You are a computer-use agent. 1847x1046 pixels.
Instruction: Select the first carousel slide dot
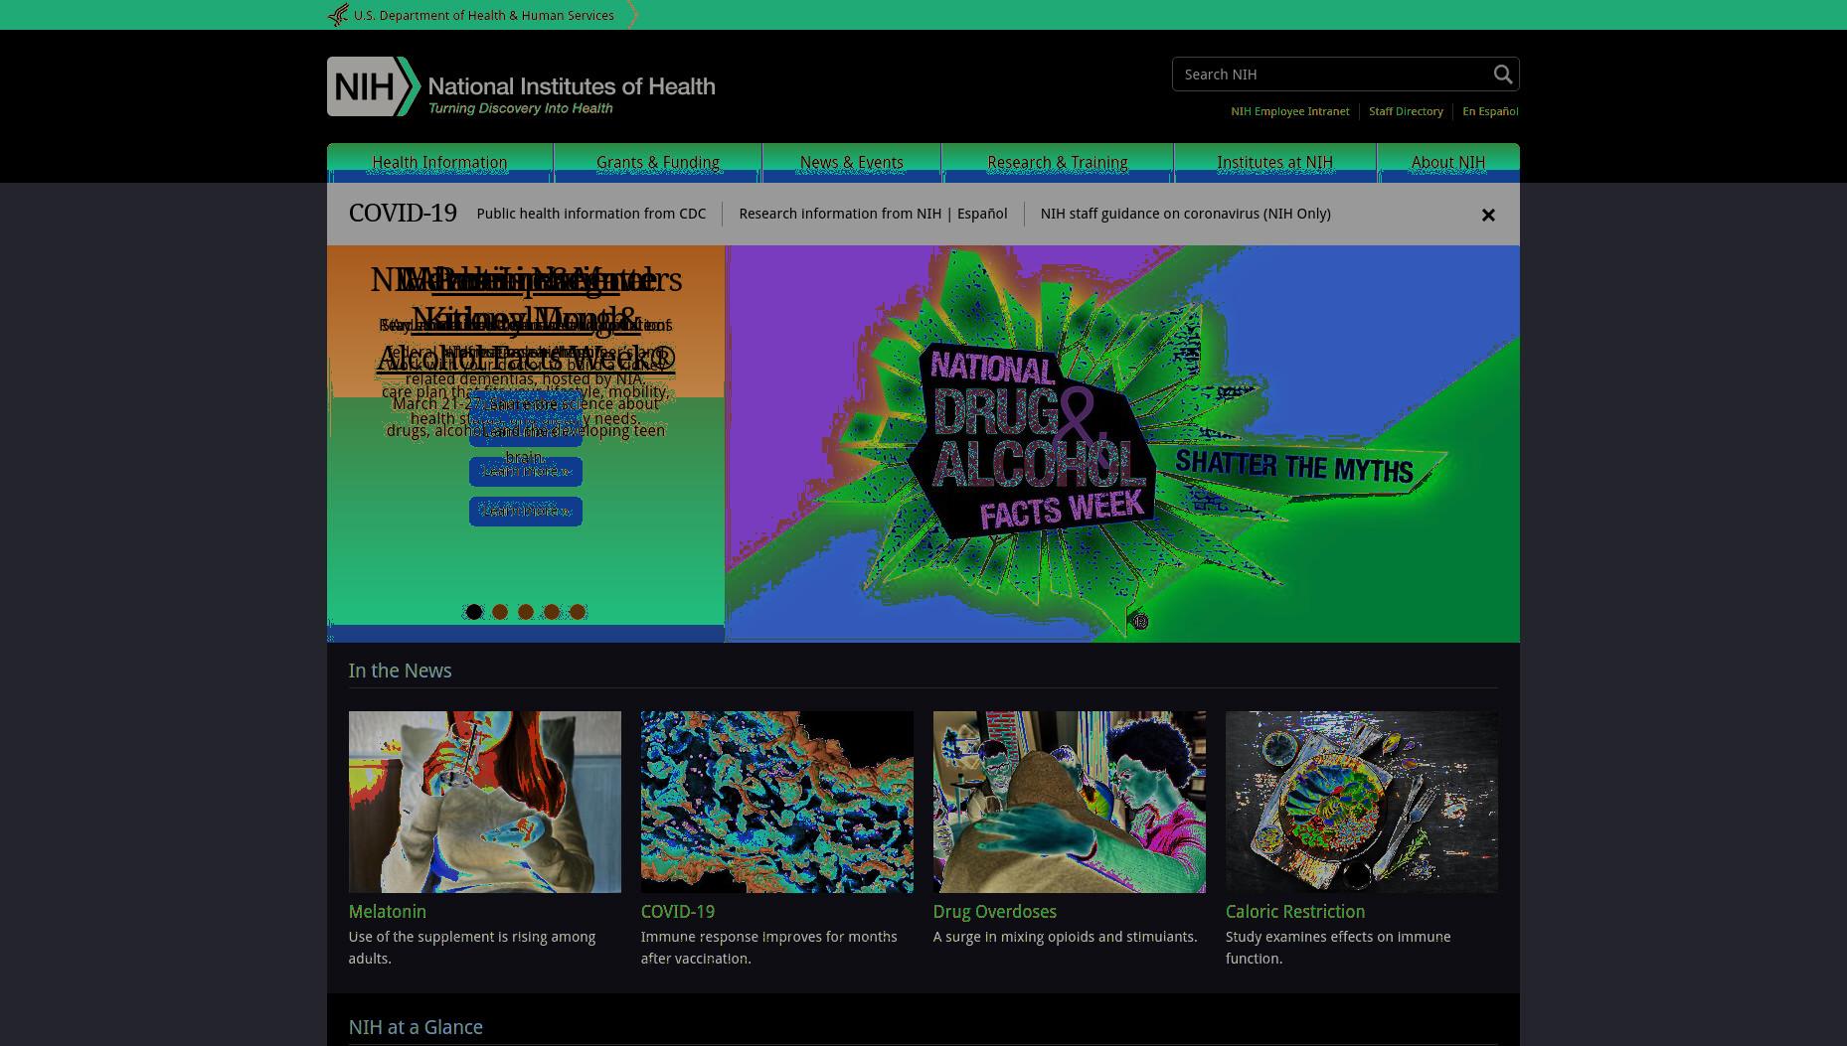coord(474,612)
